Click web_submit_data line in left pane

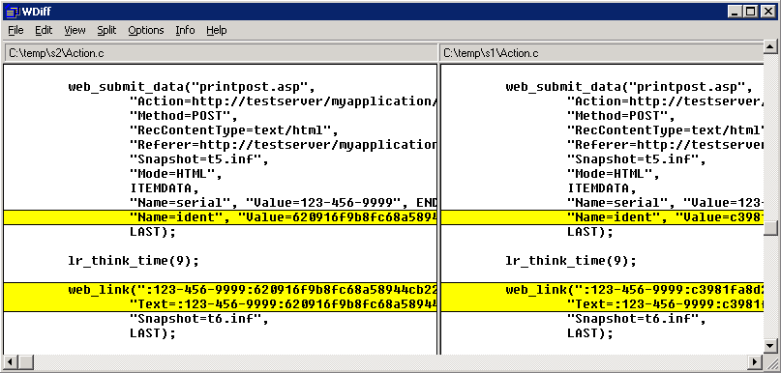(x=192, y=87)
